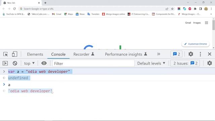215x121 pixels.
Task: Open the Google apps grid icon
Action: 206,23
